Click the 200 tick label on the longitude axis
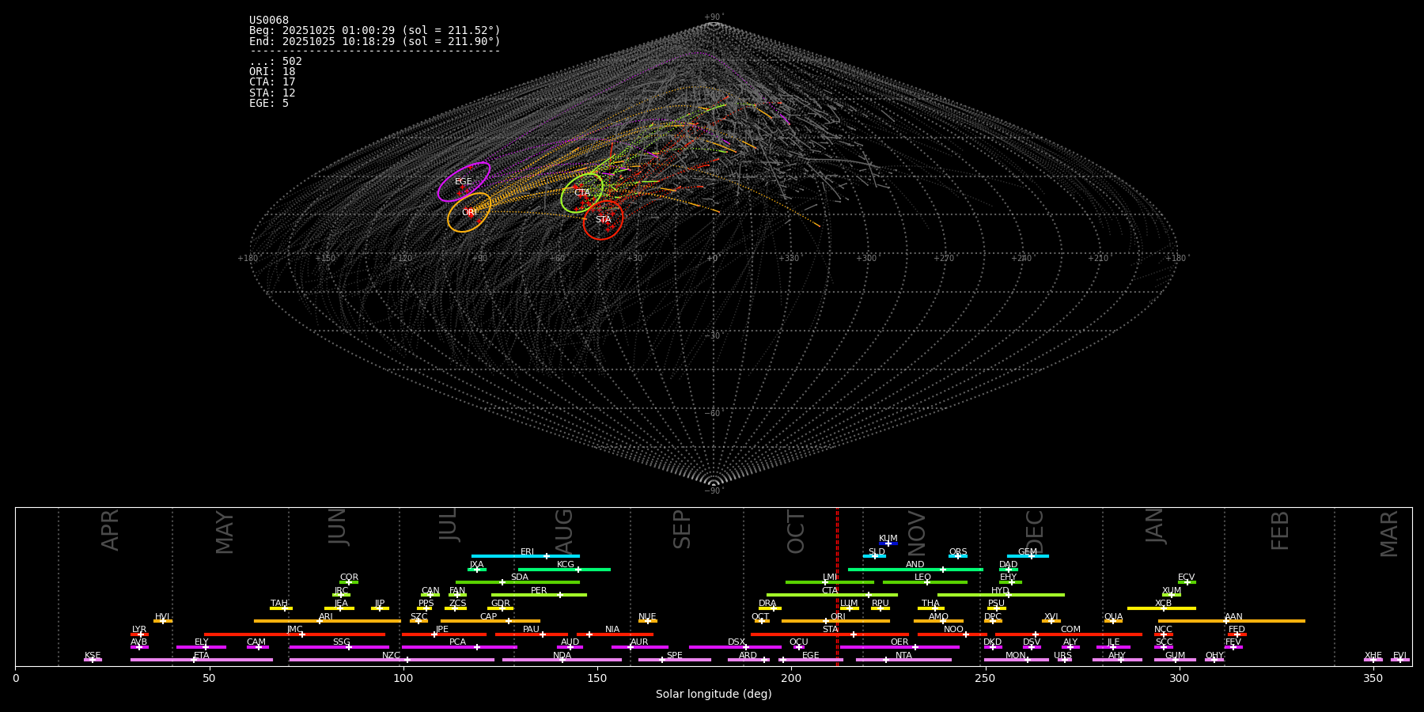1424x712 pixels. pos(791,679)
